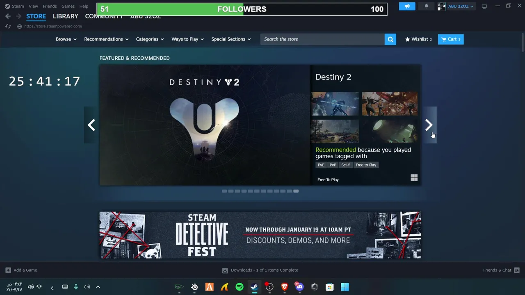Open the ABU 3ZOZ account dropdown

click(460, 6)
